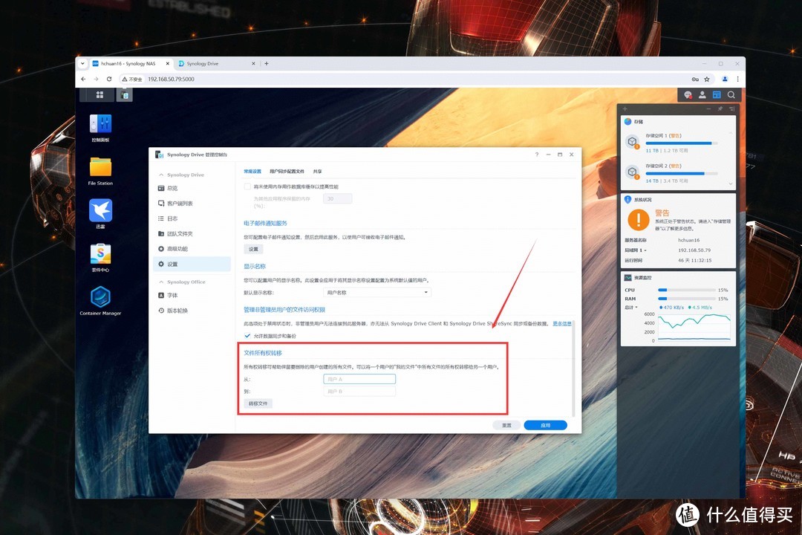Open the 默认显示名称 dropdown
Viewport: 802px width, 535px height.
[378, 293]
